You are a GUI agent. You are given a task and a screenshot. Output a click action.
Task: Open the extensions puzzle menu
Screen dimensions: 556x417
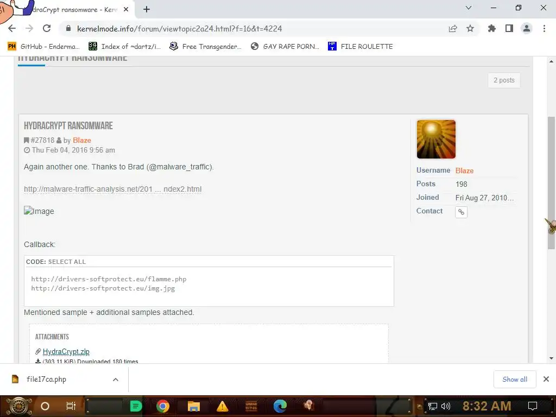coord(492,28)
